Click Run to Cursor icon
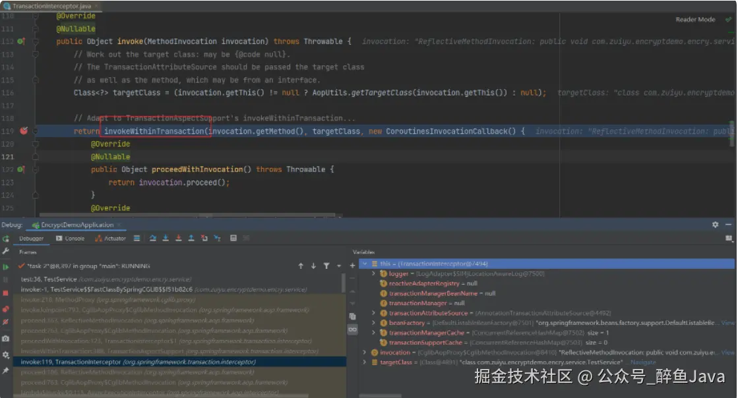 click(x=217, y=239)
